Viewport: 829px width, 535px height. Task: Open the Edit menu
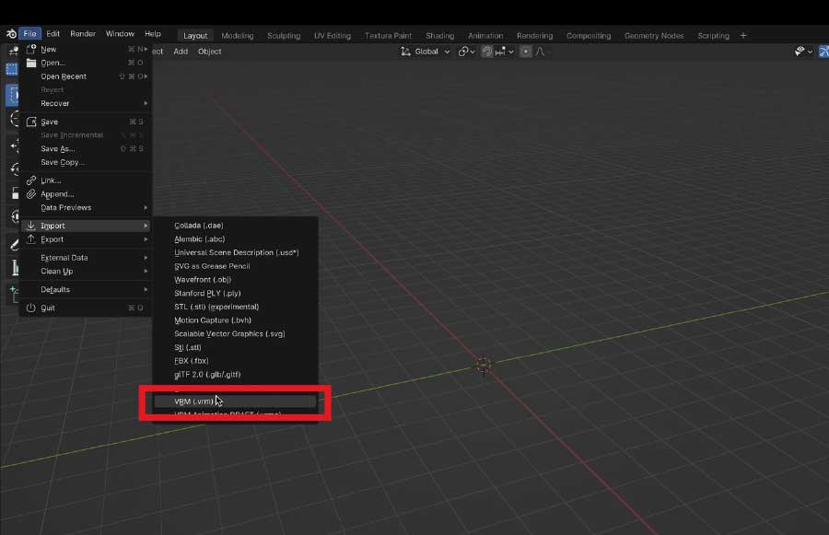pyautogui.click(x=53, y=33)
